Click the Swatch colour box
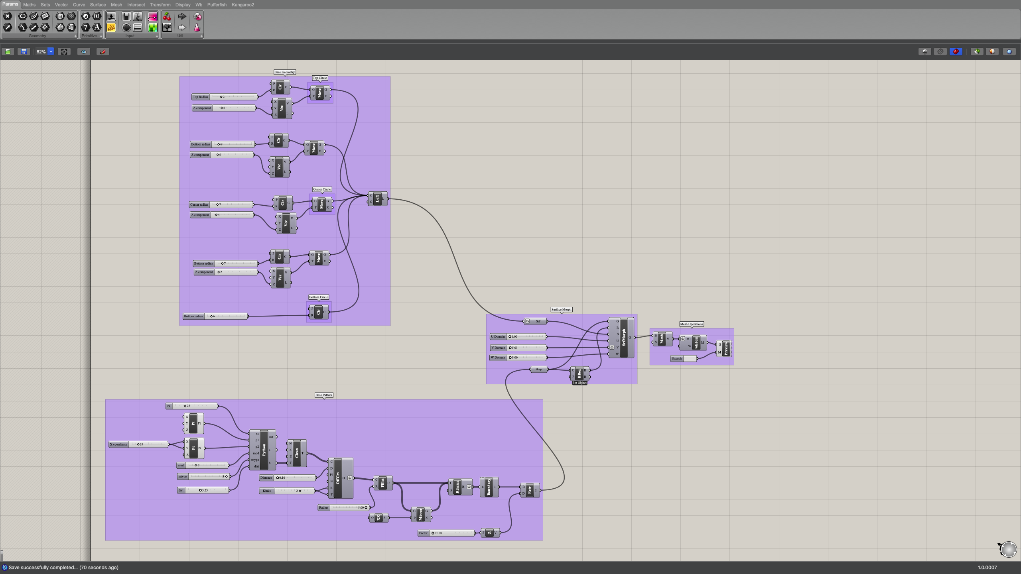The width and height of the screenshot is (1021, 574). pos(690,358)
